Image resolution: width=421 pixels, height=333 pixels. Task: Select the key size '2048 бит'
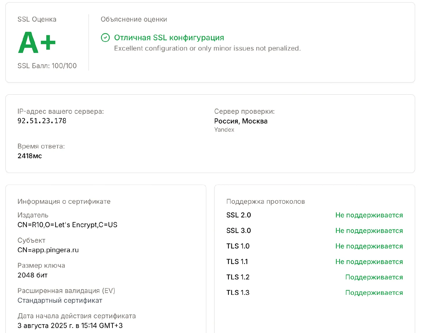(33, 275)
